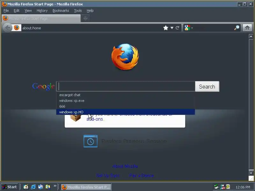This screenshot has width=255, height=191.
Task: Click the 12:06 PM taskbar clock
Action: coord(243,187)
